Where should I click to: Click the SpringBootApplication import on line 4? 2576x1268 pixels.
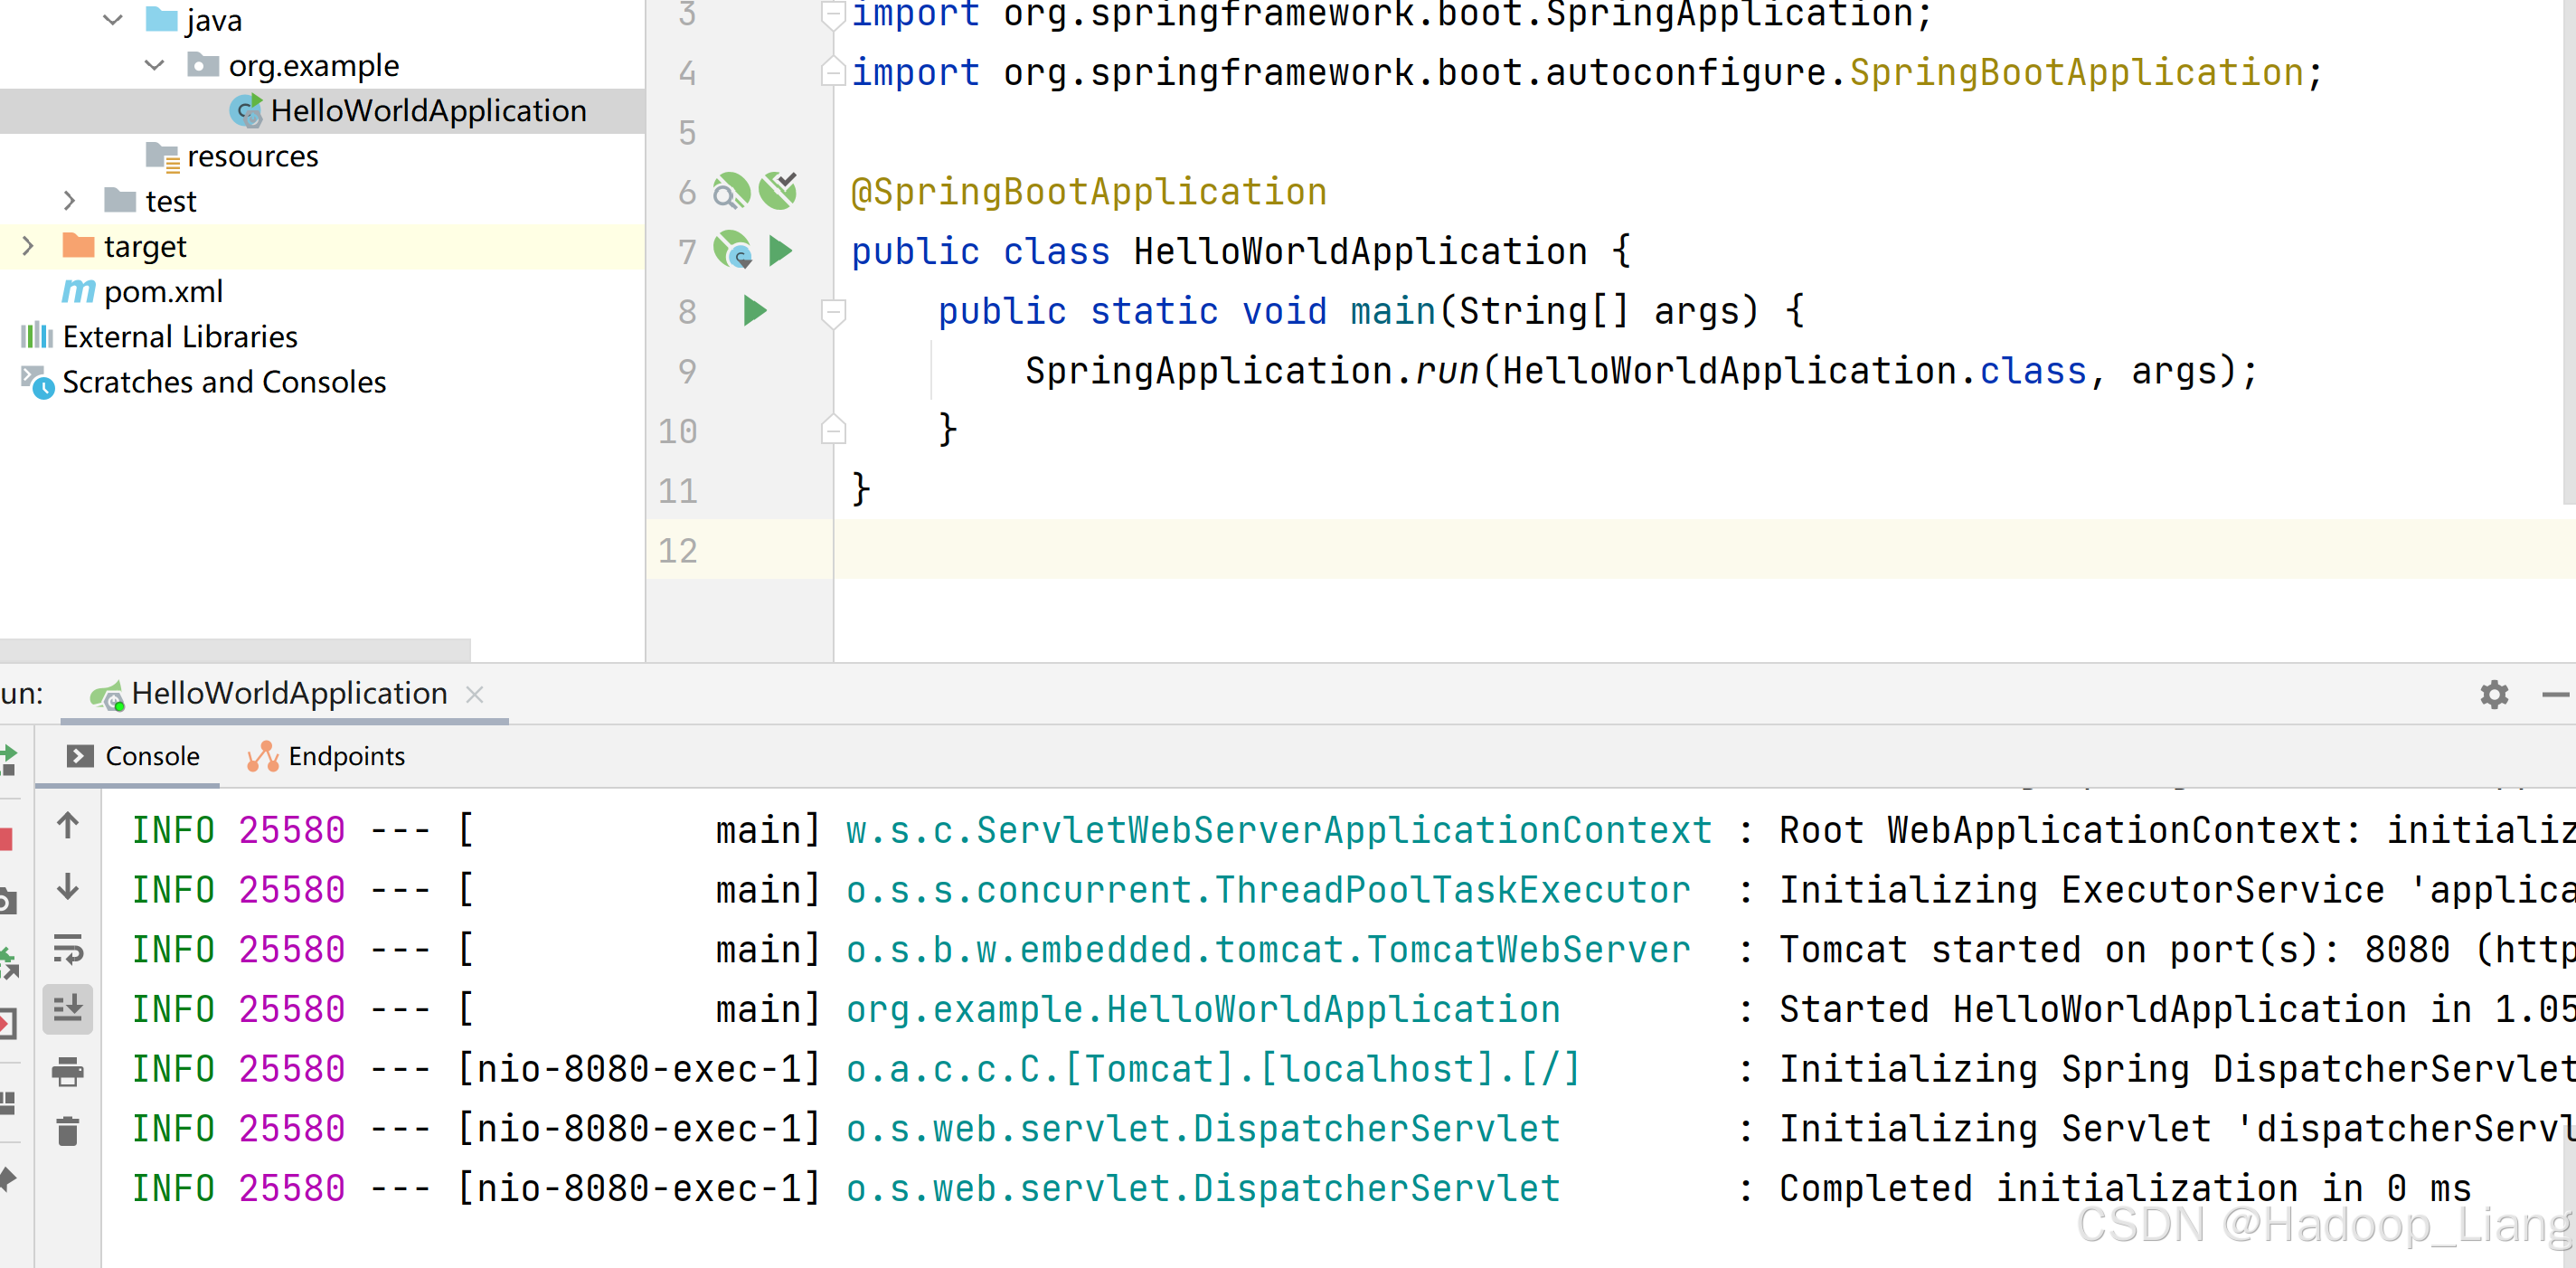(x=2077, y=72)
